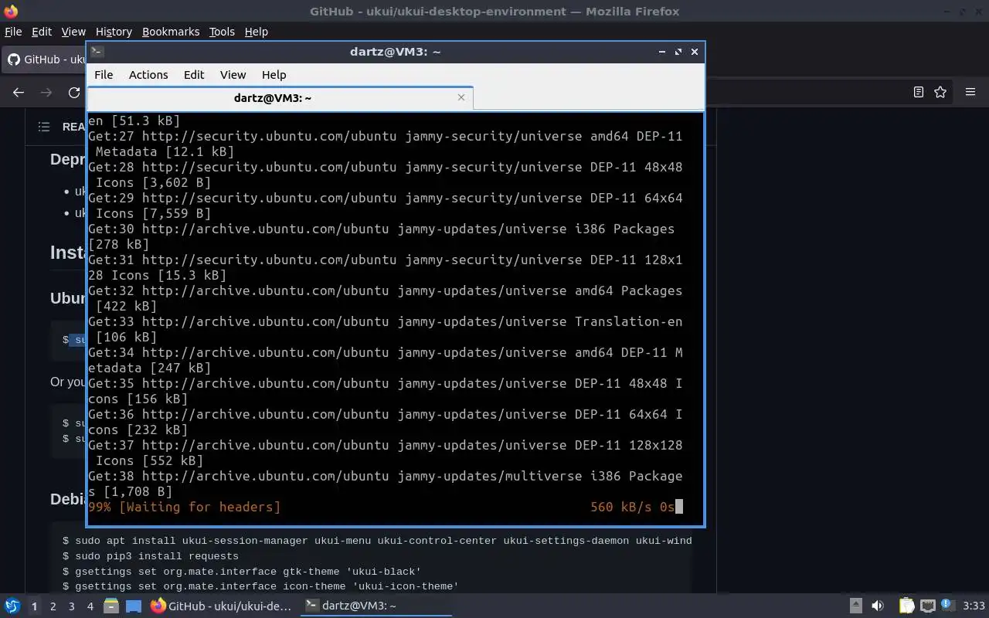Image resolution: width=989 pixels, height=618 pixels.
Task: Click the 'Get:37' DEP-11 128x128 line
Action: pos(386,453)
